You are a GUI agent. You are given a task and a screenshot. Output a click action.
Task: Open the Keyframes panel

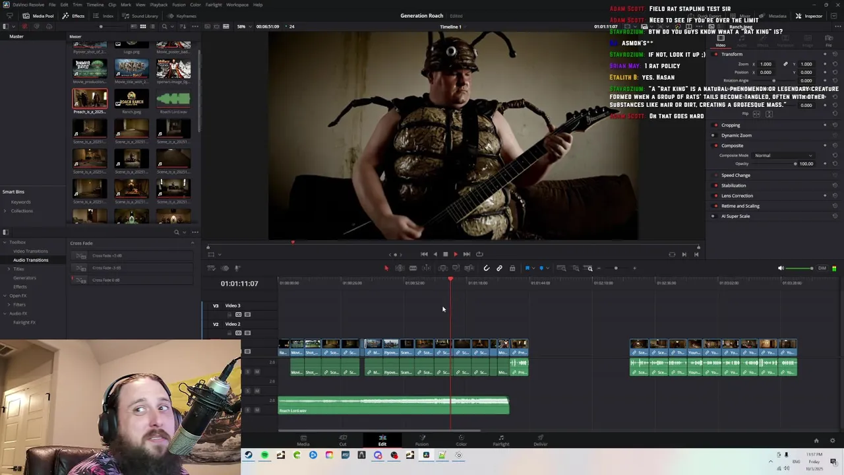182,16
